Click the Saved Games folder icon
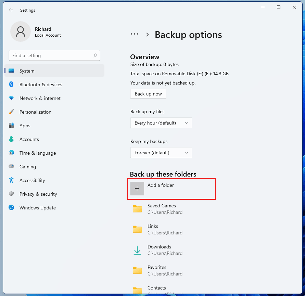This screenshot has height=296, width=305. pyautogui.click(x=137, y=209)
